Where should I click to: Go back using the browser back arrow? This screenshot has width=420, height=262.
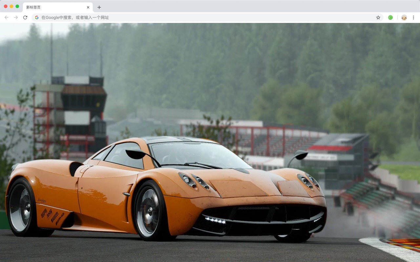[7, 17]
